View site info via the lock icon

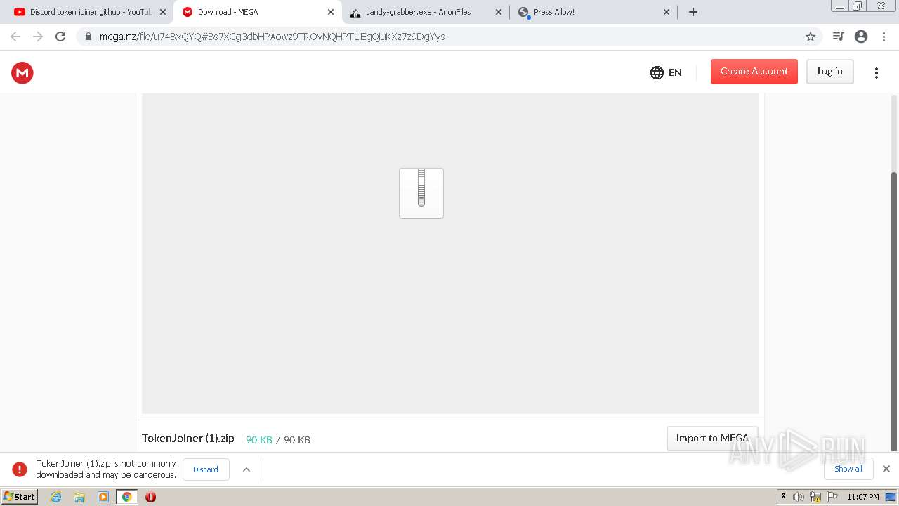[88, 37]
